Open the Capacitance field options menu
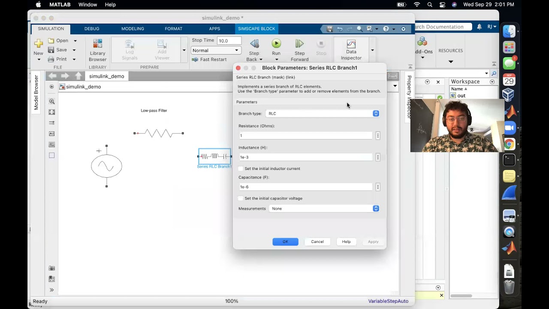The image size is (549, 309). tap(378, 187)
